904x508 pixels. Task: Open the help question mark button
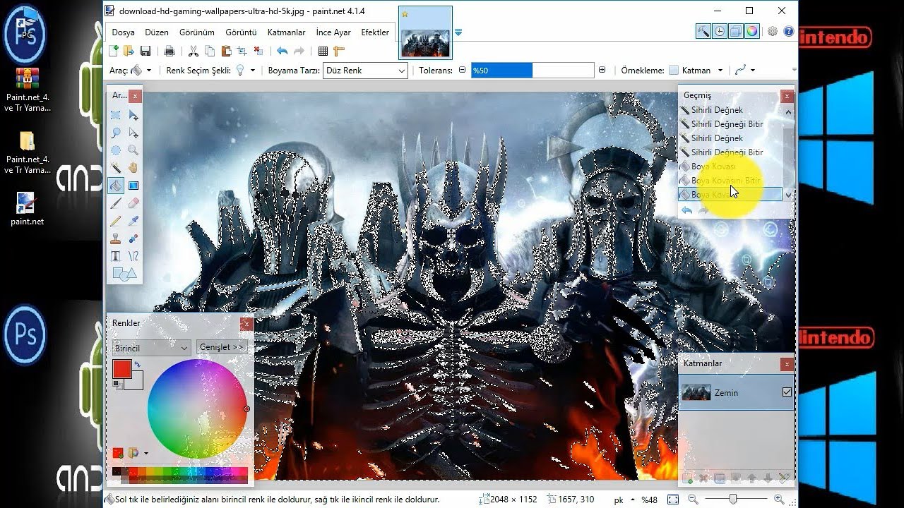789,31
